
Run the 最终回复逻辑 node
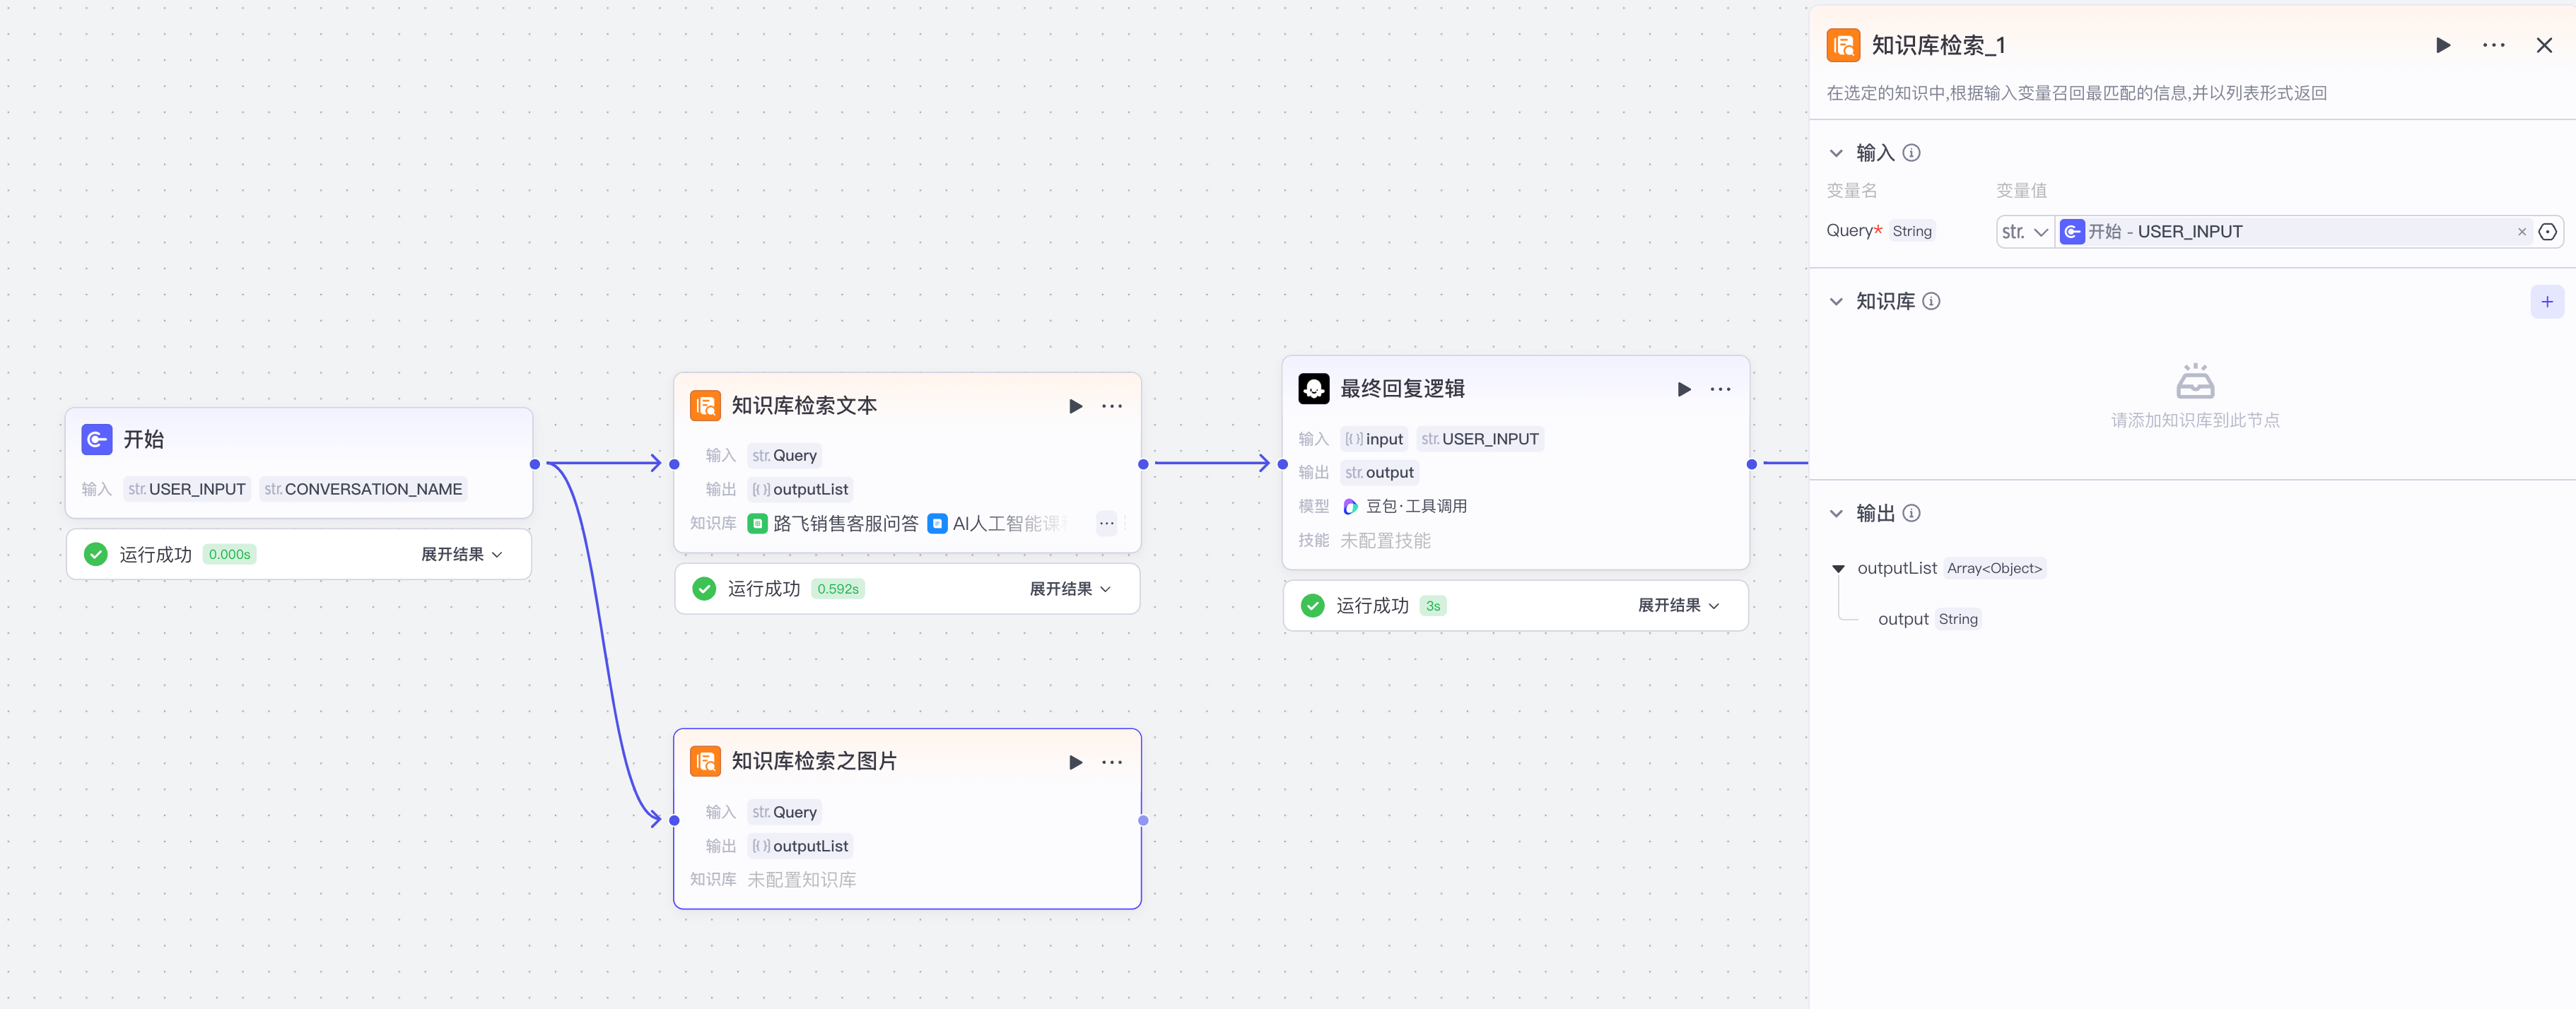pyautogui.click(x=1683, y=389)
